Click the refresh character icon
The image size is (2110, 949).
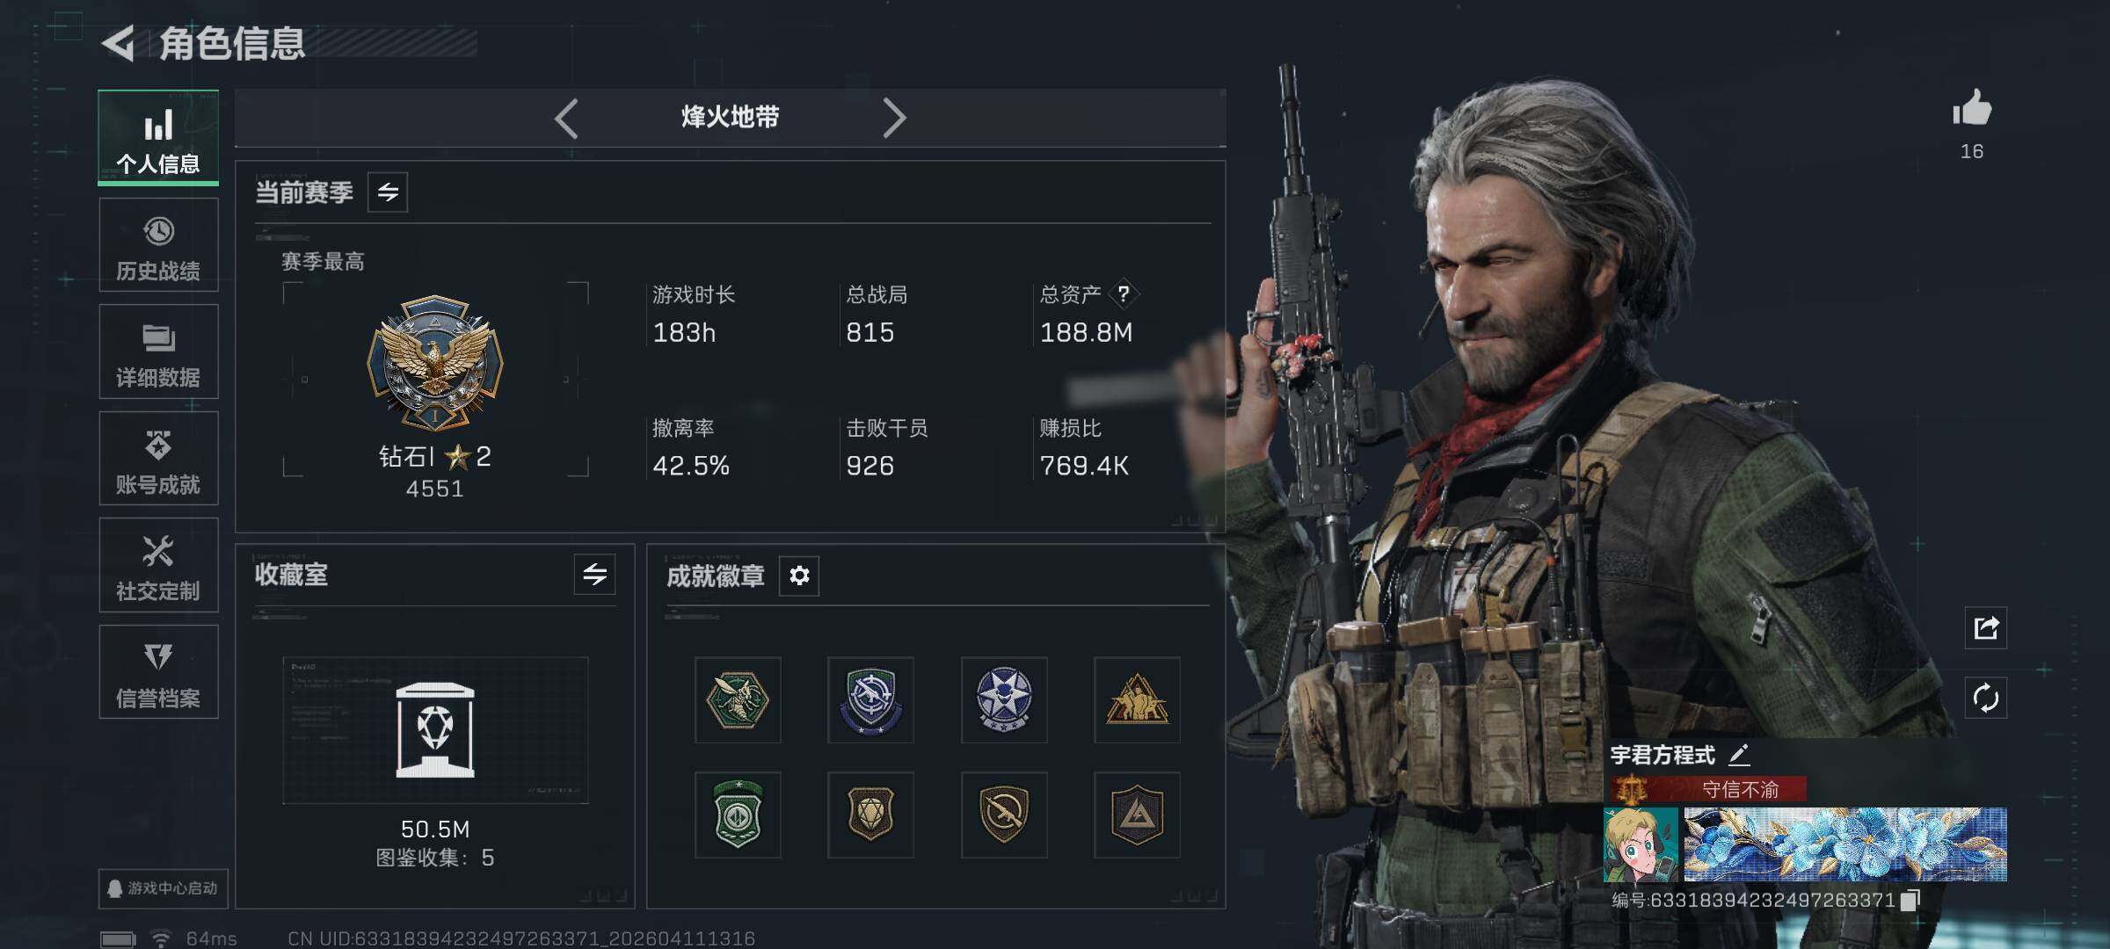(1986, 699)
